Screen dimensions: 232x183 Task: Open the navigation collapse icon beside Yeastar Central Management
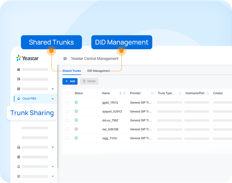65,58
